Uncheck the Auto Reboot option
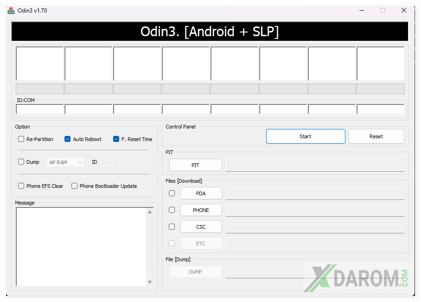 pyautogui.click(x=68, y=139)
